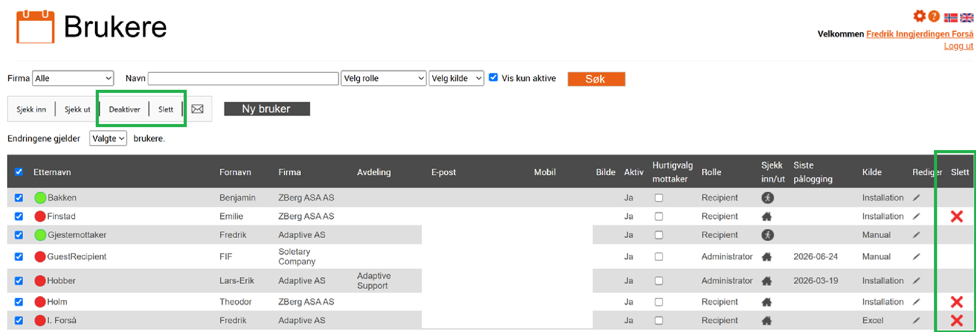
Task: Open the Firma dropdown showing Alle
Action: point(73,78)
